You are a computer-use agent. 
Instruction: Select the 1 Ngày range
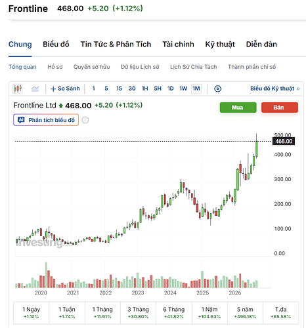click(32, 313)
